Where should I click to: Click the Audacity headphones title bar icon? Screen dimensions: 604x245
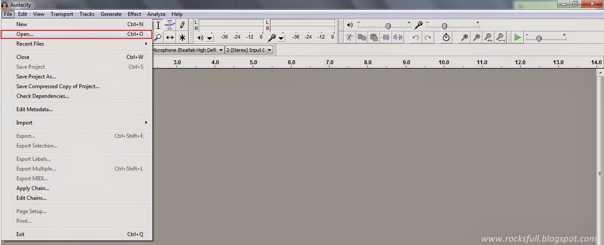(x=4, y=5)
